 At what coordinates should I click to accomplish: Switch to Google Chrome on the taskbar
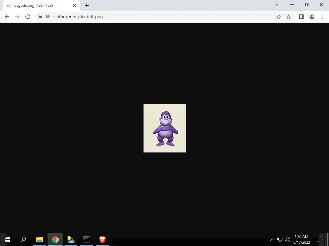click(55, 240)
